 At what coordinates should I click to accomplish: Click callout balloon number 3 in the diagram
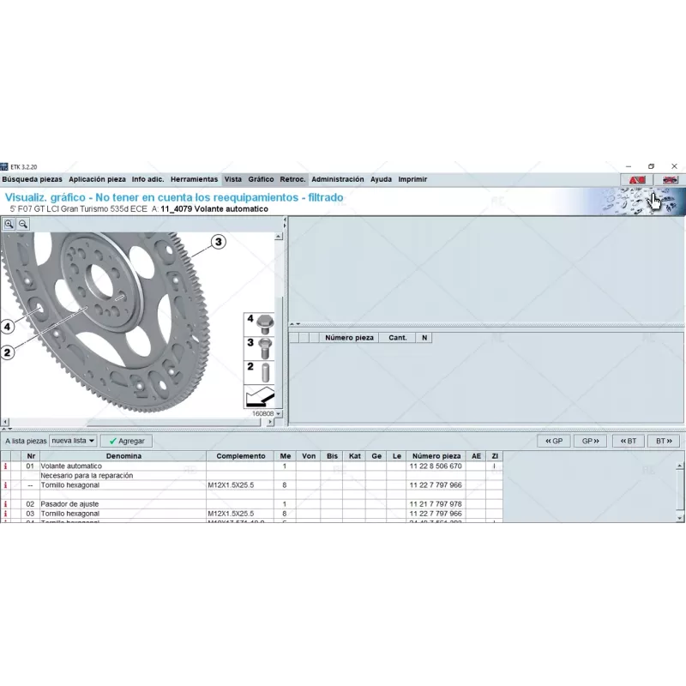[x=219, y=244]
